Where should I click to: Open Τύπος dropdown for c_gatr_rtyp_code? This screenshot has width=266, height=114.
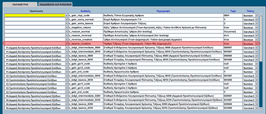point(256,16)
